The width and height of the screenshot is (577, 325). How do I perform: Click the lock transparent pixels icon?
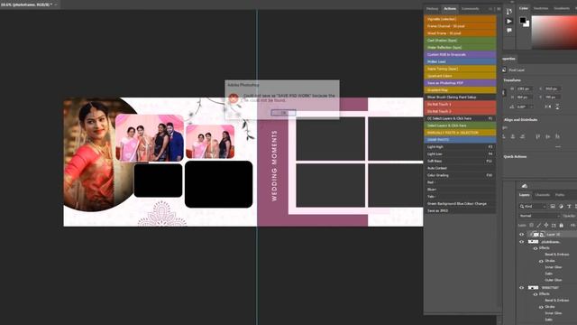[531, 225]
